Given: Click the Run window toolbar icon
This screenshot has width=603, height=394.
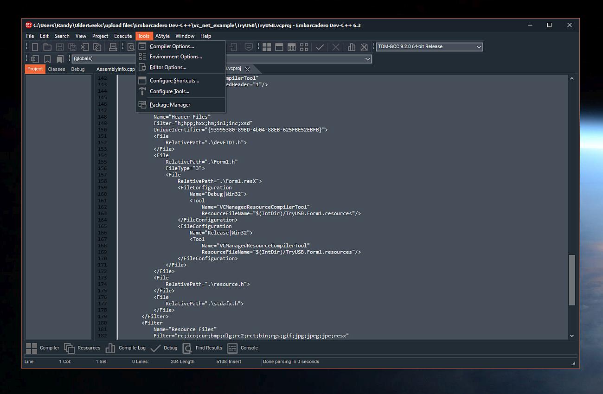Looking at the screenshot, I should (x=279, y=47).
